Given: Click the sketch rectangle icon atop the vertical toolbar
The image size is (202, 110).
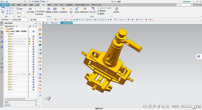Looking at the screenshot, I should [40, 24].
